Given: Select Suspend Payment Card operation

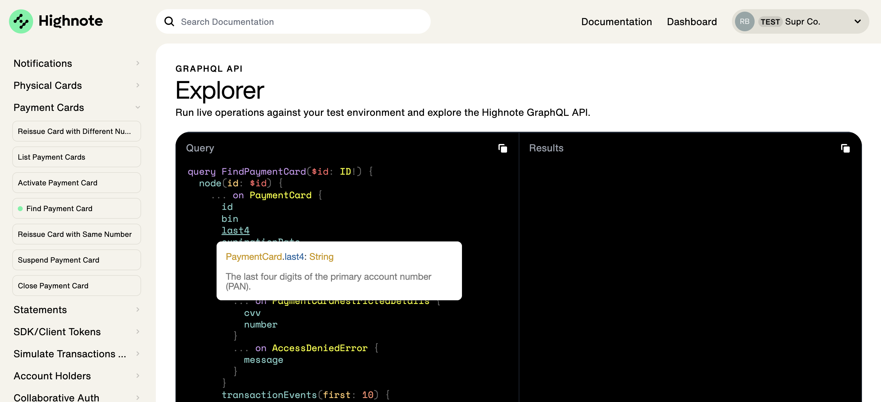Looking at the screenshot, I should pyautogui.click(x=77, y=260).
